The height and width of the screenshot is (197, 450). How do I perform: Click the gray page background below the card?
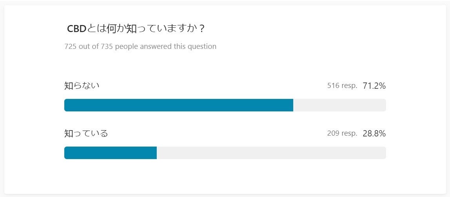pyautogui.click(x=225, y=195)
